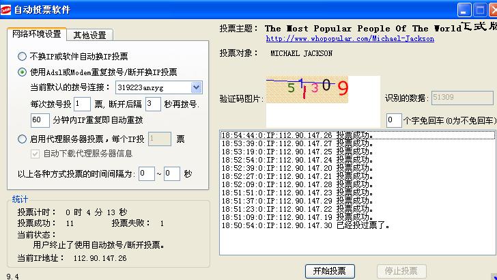Click the app icon in title bar

coord(7,10)
